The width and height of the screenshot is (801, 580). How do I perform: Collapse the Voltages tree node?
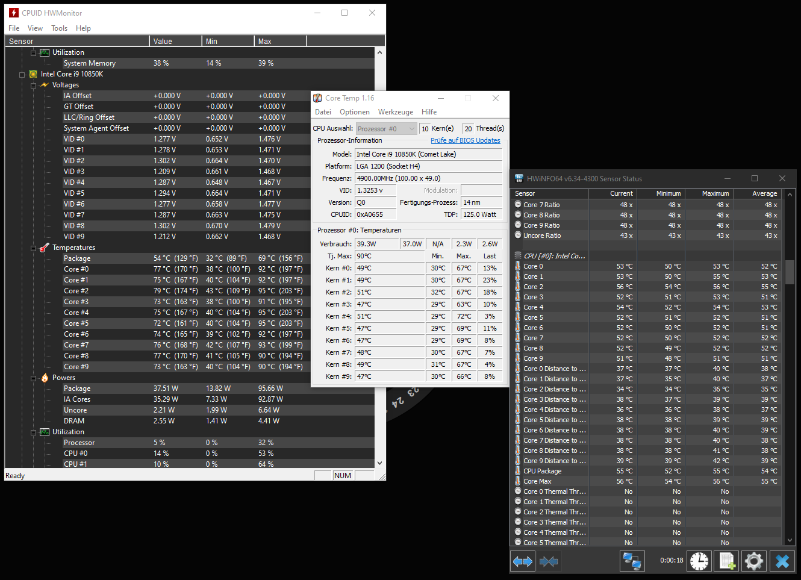[34, 86]
